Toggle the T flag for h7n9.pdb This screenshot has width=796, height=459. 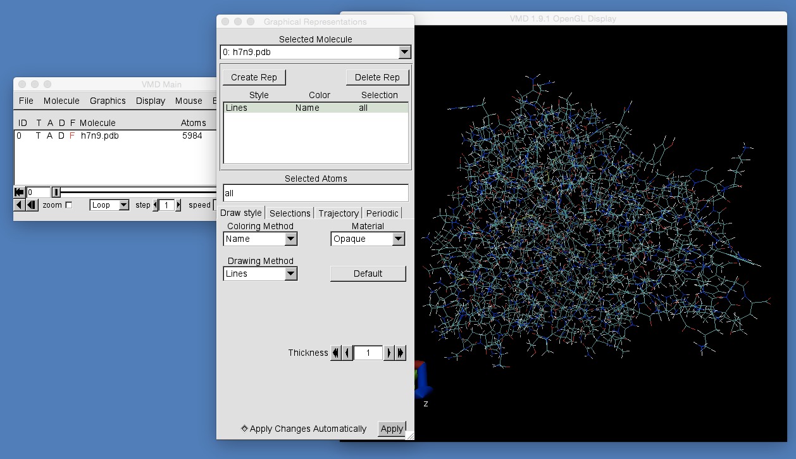click(x=39, y=135)
